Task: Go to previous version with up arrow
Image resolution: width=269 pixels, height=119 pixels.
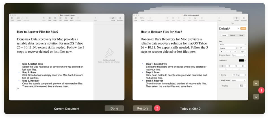Action: click(256, 84)
